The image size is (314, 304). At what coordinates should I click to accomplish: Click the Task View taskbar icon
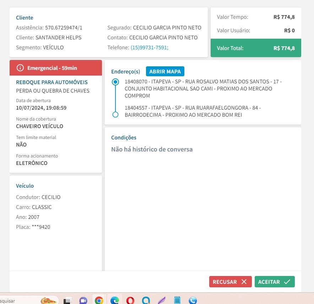(x=68, y=300)
